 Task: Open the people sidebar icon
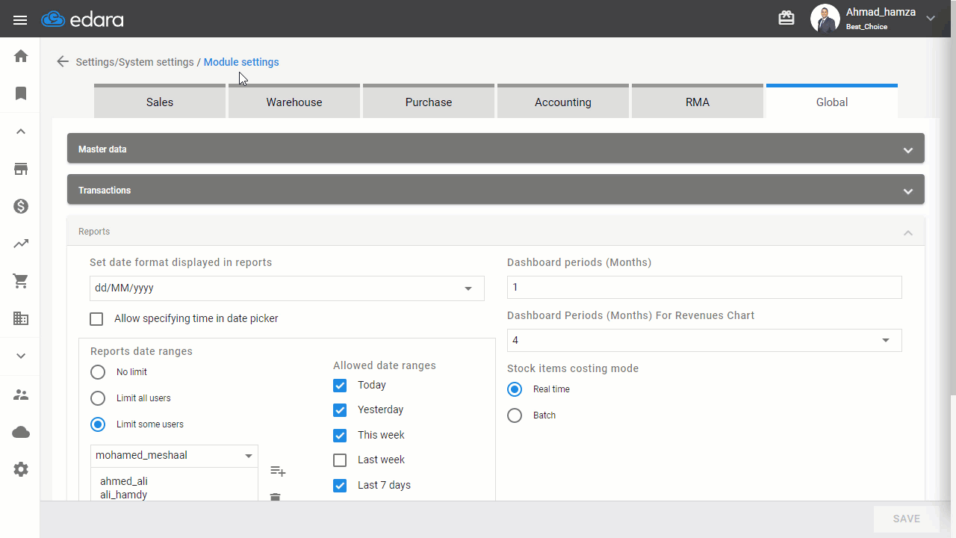21,395
